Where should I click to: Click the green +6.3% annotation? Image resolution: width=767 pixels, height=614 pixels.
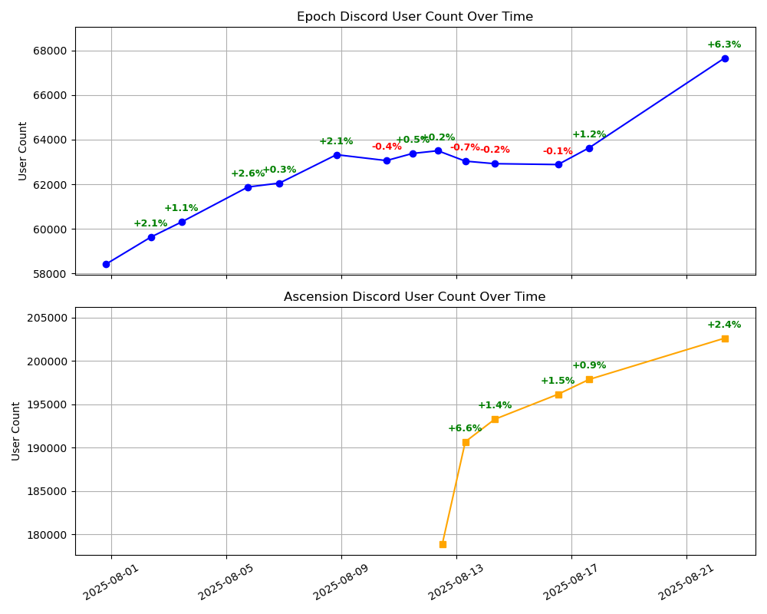(725, 45)
